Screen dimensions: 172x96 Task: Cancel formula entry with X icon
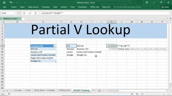[x=24, y=13]
